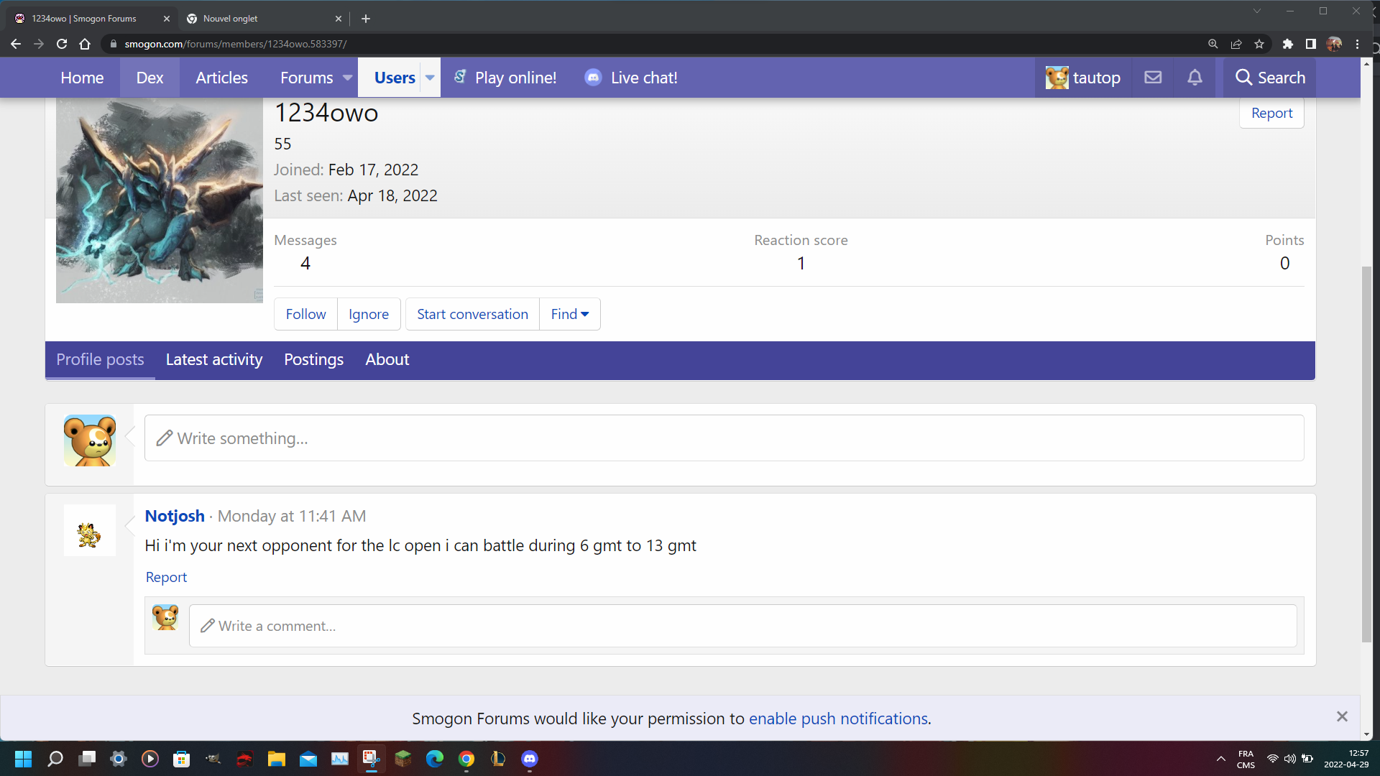Click the Write something input field
Viewport: 1380px width, 776px height.
coord(724,438)
